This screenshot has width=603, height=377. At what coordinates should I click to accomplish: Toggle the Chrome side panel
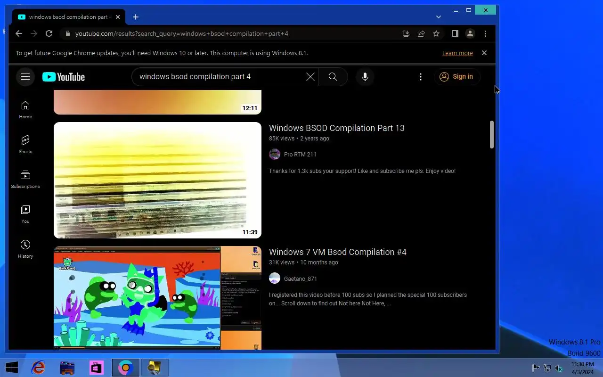pyautogui.click(x=455, y=33)
